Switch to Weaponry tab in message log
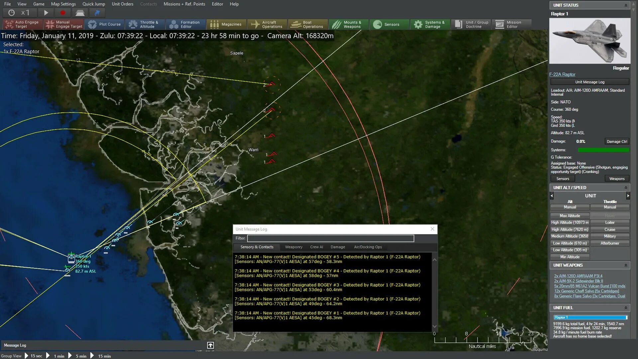The width and height of the screenshot is (638, 359). [293, 247]
